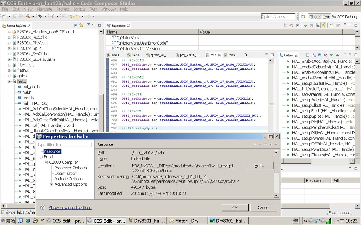Open the File menu
The height and width of the screenshot is (225, 361).
pos(5,9)
